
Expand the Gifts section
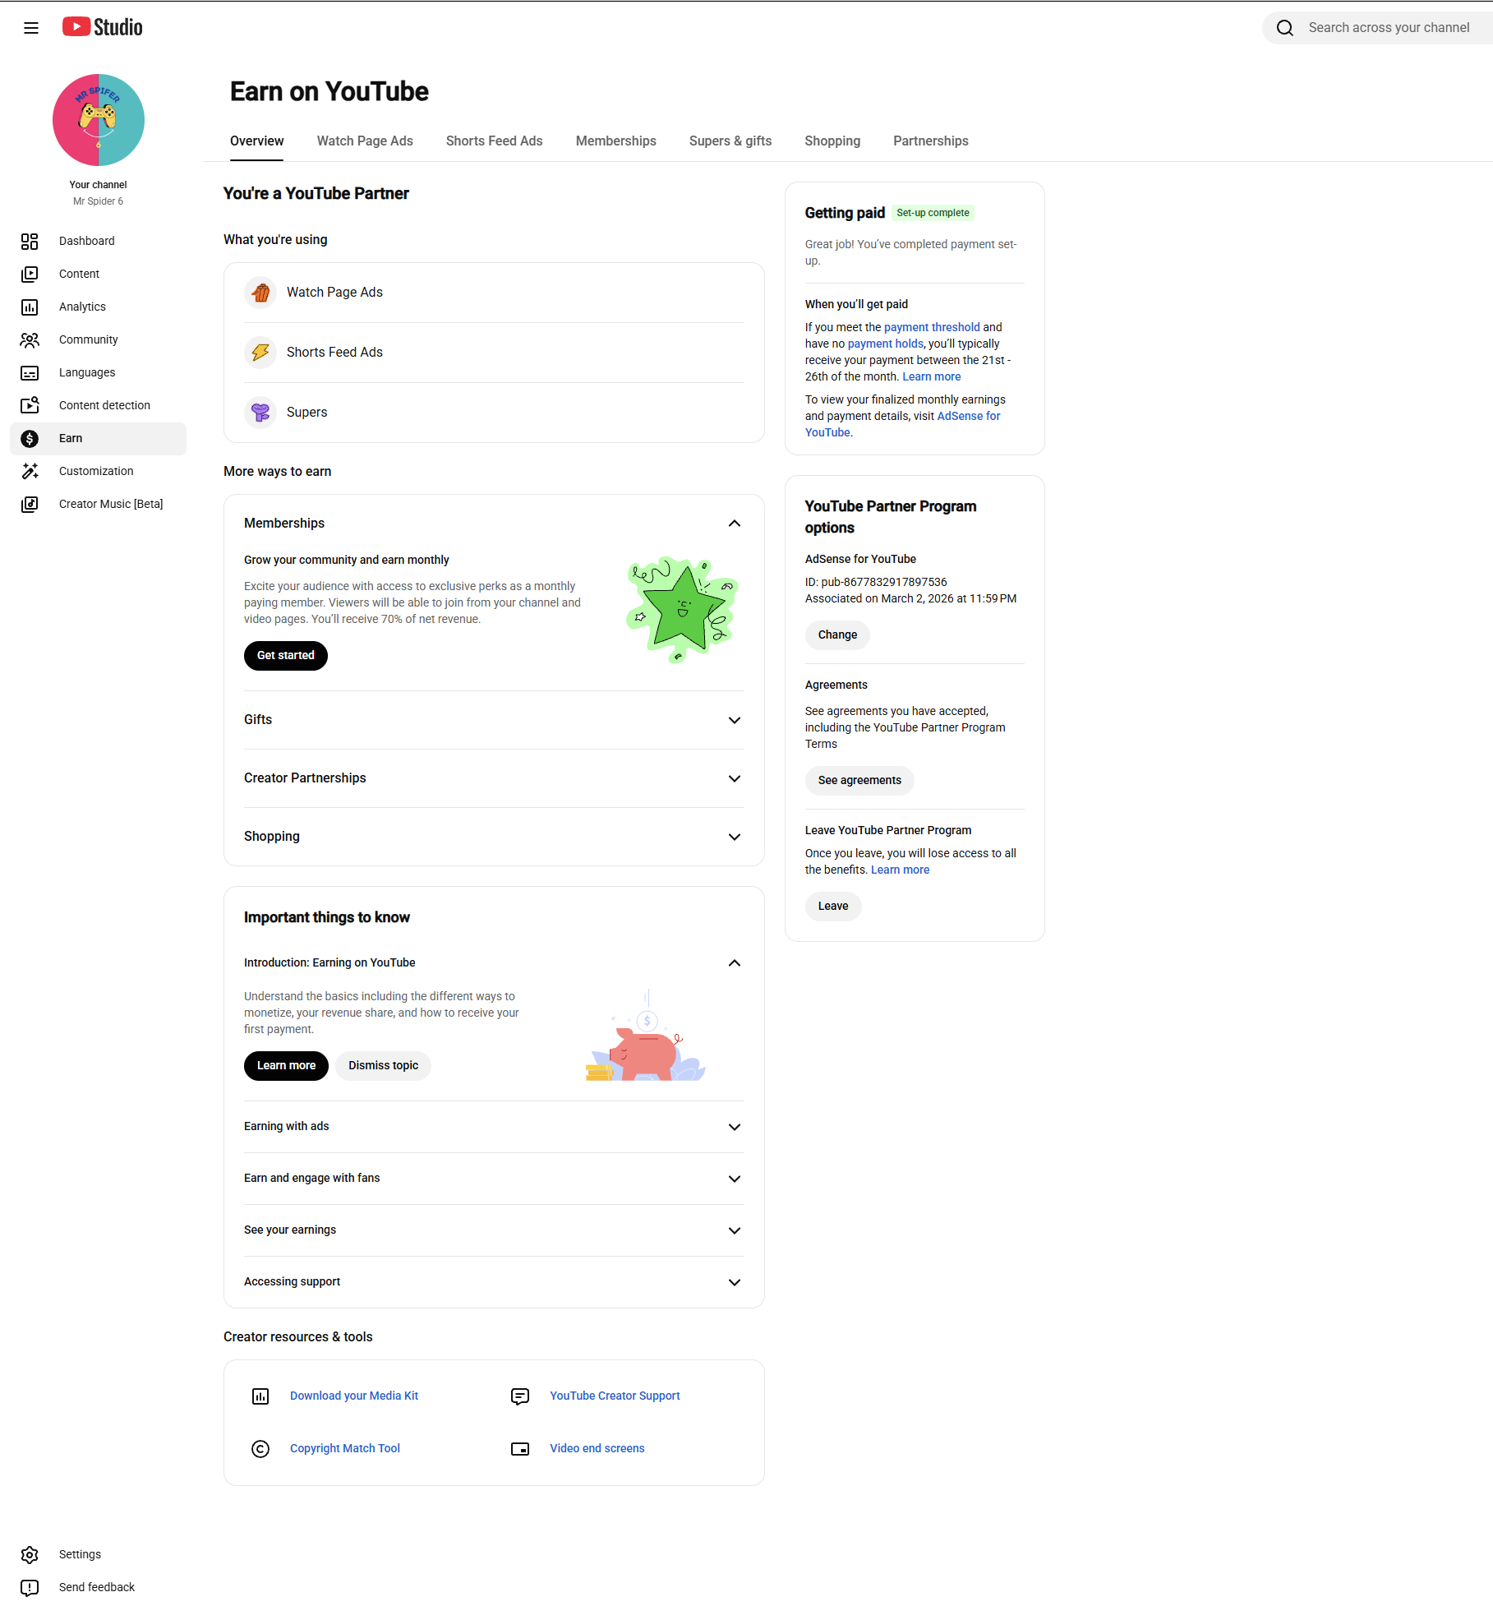735,720
